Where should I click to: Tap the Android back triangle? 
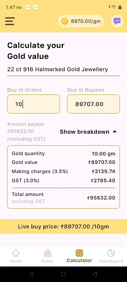tap(95, 274)
